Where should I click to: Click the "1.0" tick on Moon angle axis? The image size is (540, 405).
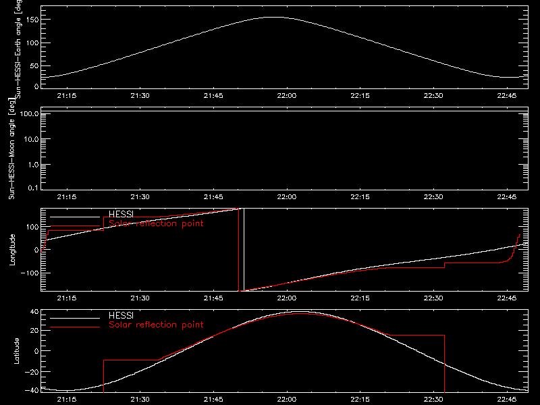click(32, 165)
